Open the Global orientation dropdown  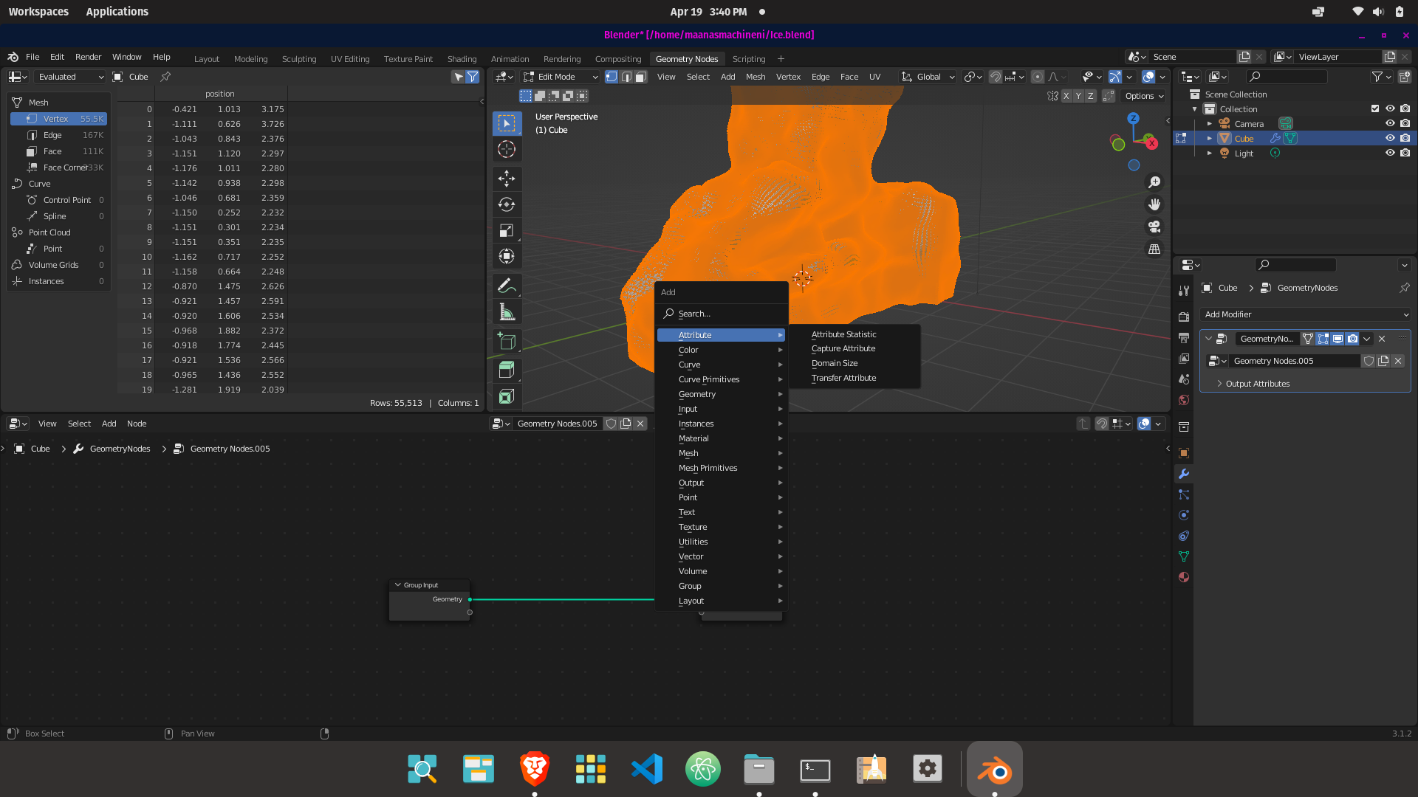tap(928, 77)
